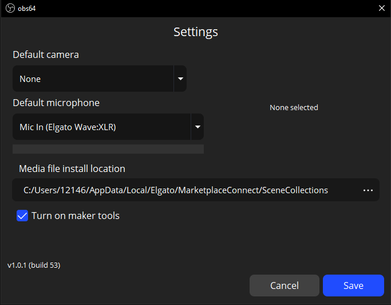
Task: Click the Default camera dropdown arrow
Action: coord(180,79)
